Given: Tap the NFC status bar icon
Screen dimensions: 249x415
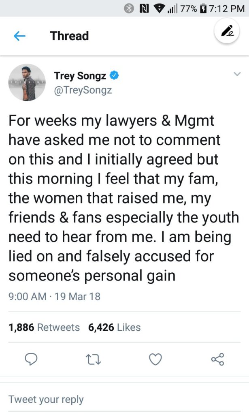Looking at the screenshot, I should click(143, 8).
